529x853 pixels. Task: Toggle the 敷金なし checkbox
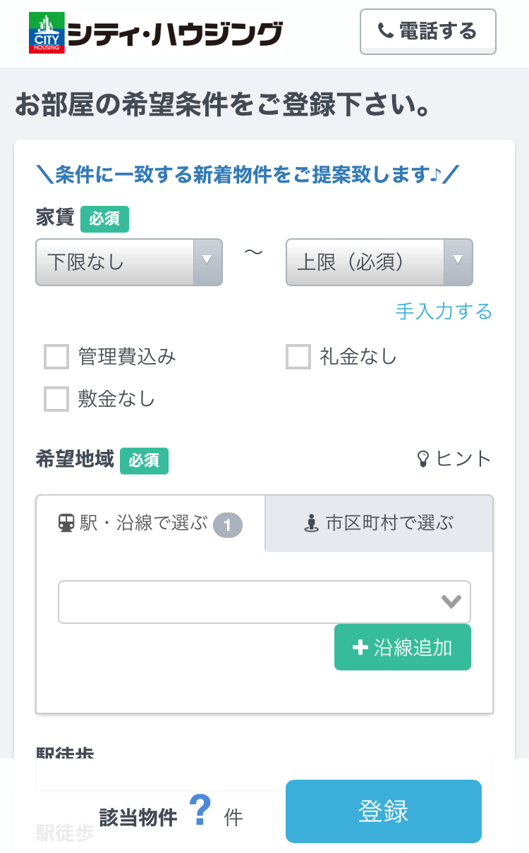click(56, 399)
